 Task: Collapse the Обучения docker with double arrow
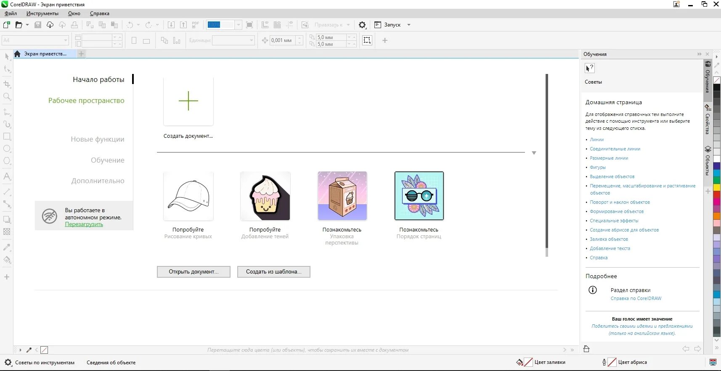(699, 54)
